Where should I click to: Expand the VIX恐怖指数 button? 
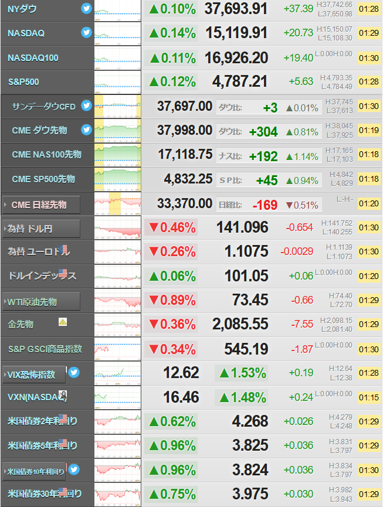34,375
